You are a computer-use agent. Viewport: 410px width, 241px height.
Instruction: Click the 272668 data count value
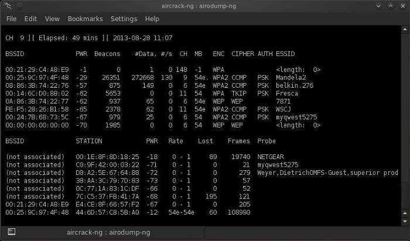142,78
